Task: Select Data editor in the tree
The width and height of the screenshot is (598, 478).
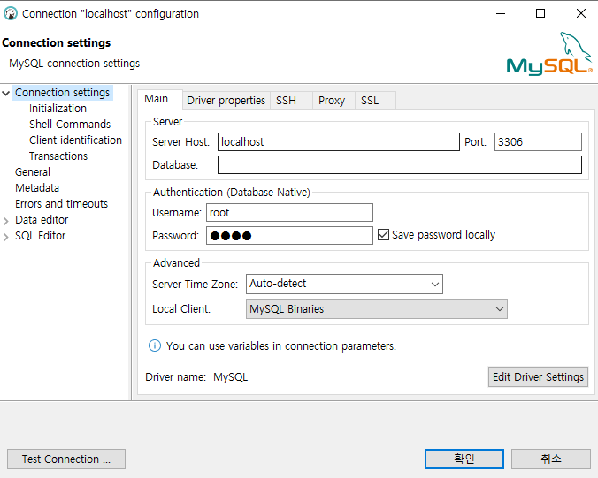Action: pyautogui.click(x=42, y=220)
